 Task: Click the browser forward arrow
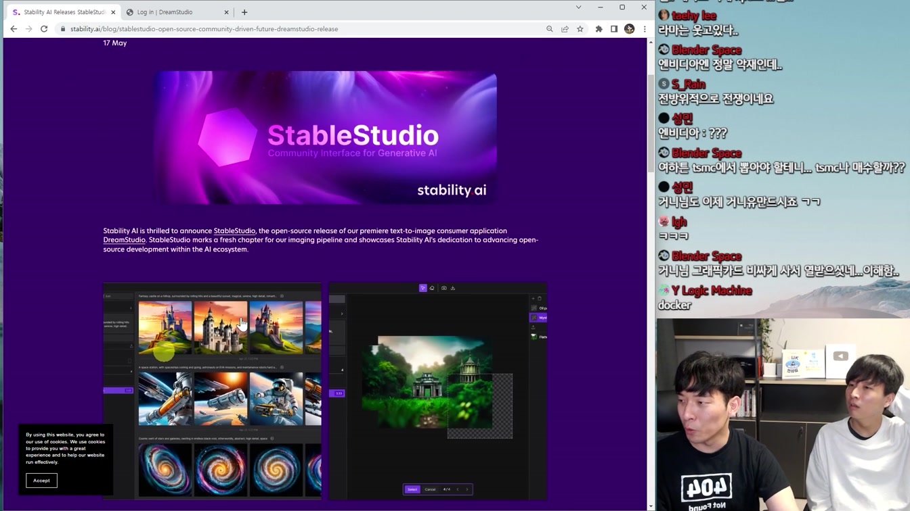click(x=28, y=29)
